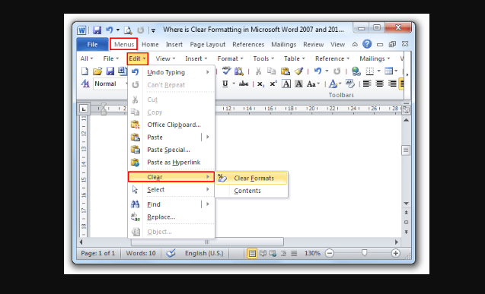Viewport: 485px width, 294px height.
Task: Click the Change Styles icon beside Normal
Action: [x=85, y=84]
